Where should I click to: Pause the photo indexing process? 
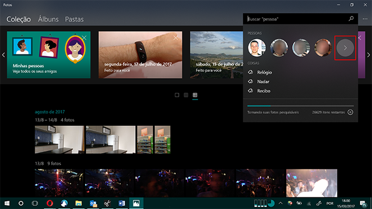[350, 112]
